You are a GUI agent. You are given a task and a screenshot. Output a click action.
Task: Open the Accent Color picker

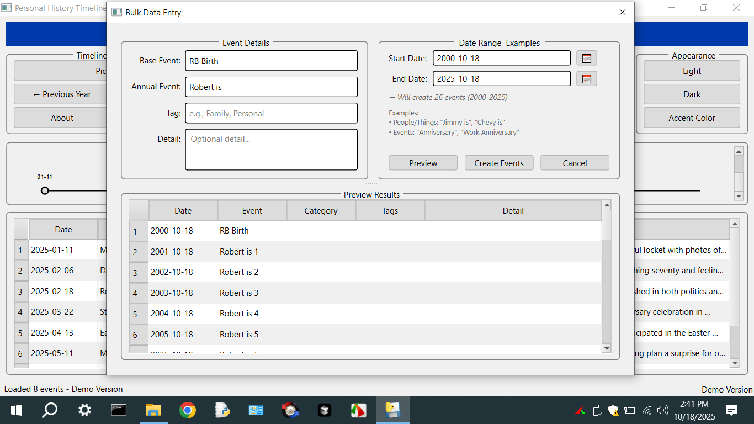point(692,118)
